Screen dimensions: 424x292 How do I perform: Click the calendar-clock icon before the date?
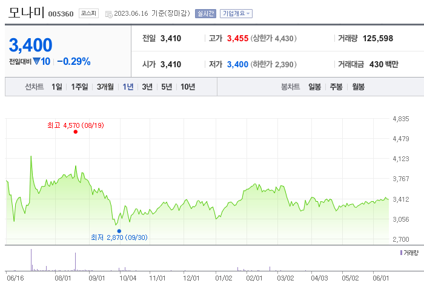tap(108, 15)
